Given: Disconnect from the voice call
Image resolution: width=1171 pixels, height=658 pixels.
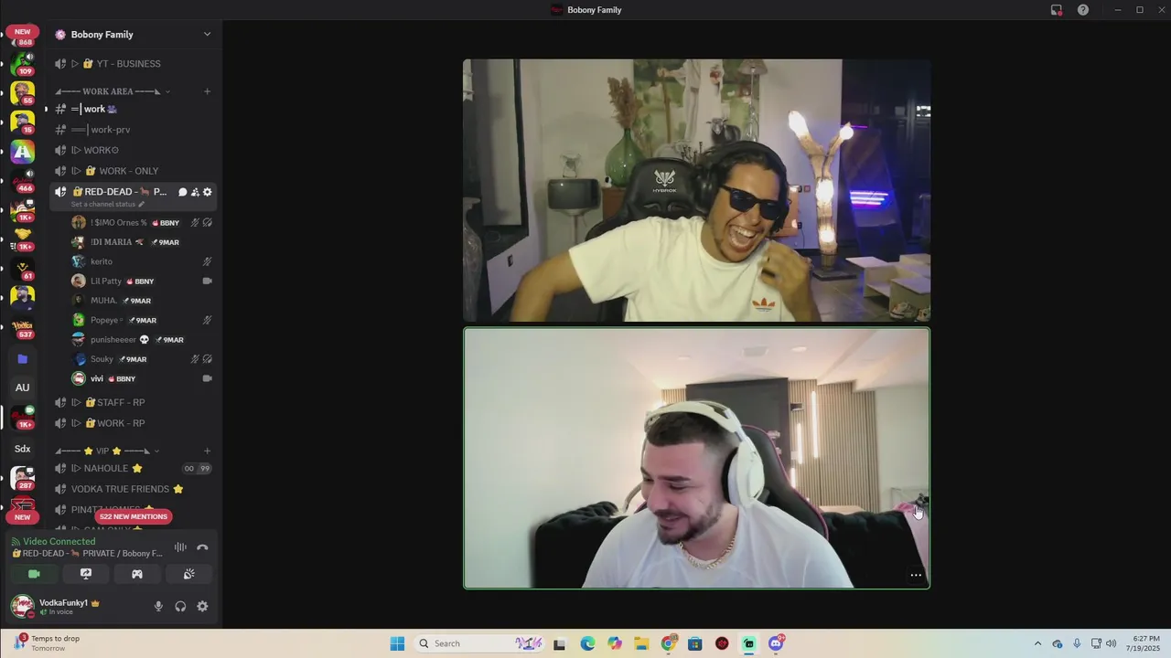Looking at the screenshot, I should pos(202,547).
